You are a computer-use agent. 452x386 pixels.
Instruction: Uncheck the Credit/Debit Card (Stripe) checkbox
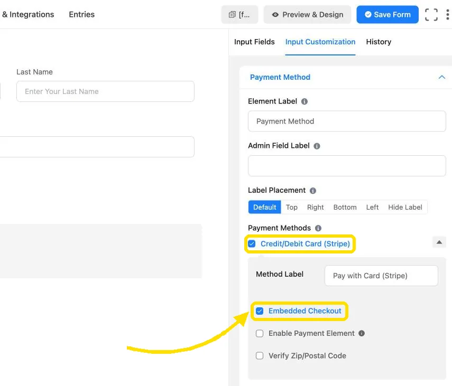point(252,244)
